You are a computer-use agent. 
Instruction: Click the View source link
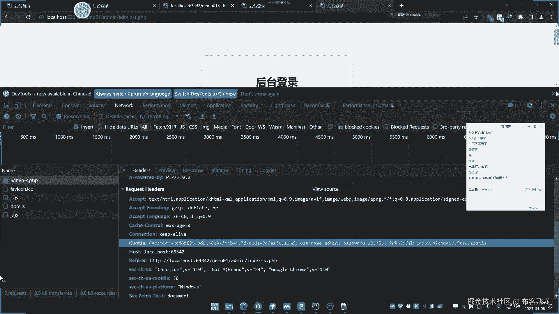point(325,189)
